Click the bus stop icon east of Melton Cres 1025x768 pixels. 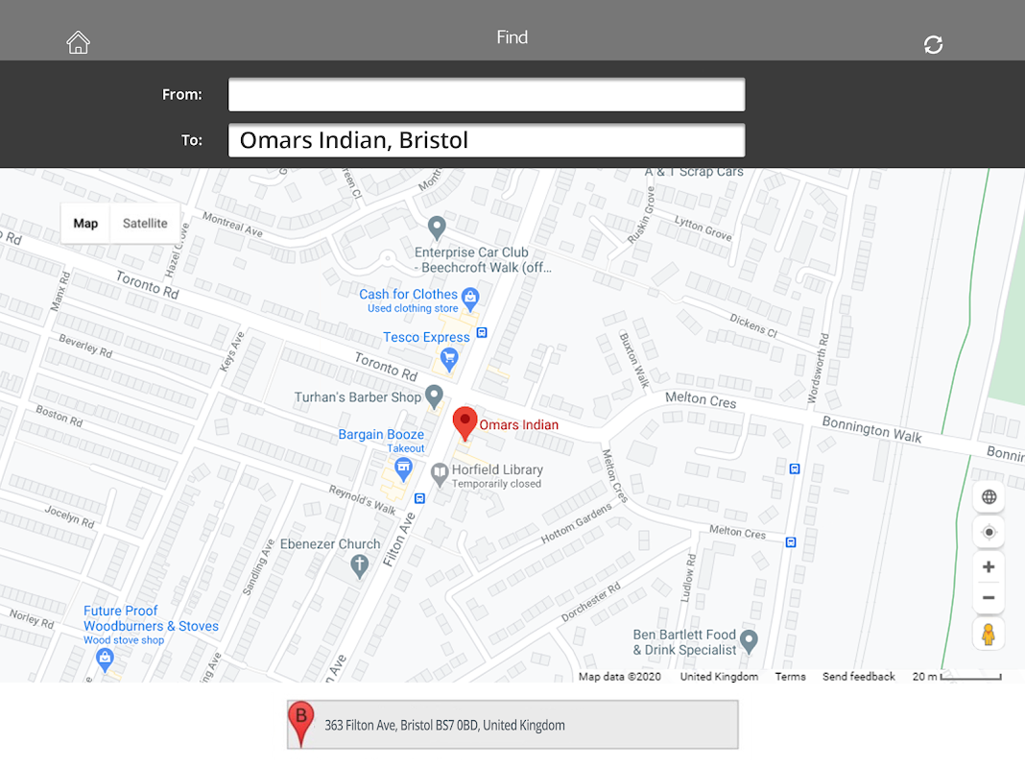(795, 468)
